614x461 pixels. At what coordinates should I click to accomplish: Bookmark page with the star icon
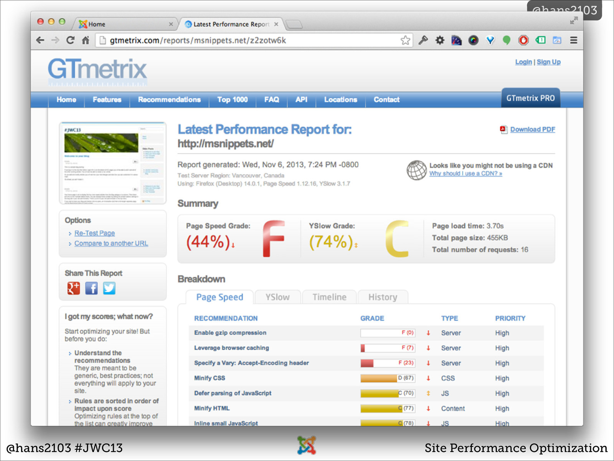tap(405, 40)
